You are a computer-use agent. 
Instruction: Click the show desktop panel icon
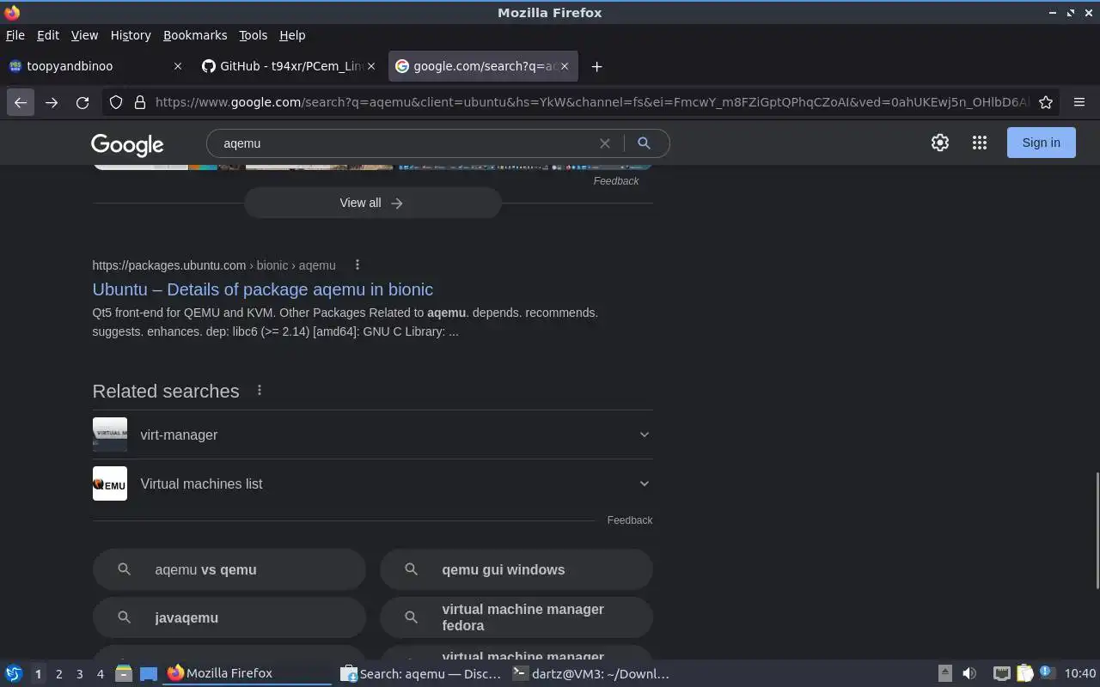click(149, 673)
